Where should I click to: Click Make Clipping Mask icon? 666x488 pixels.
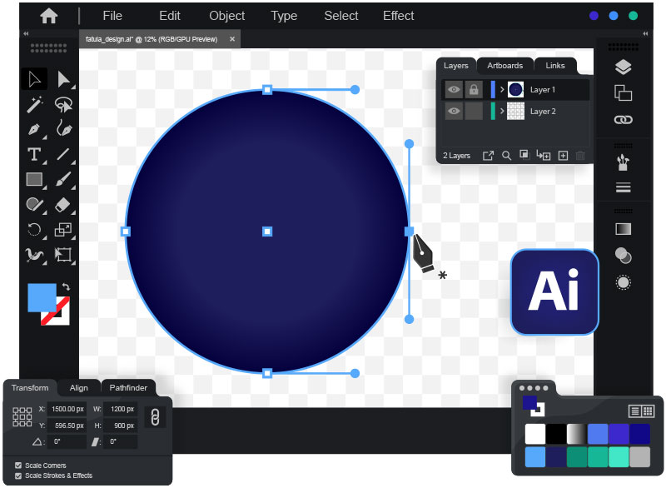click(524, 155)
